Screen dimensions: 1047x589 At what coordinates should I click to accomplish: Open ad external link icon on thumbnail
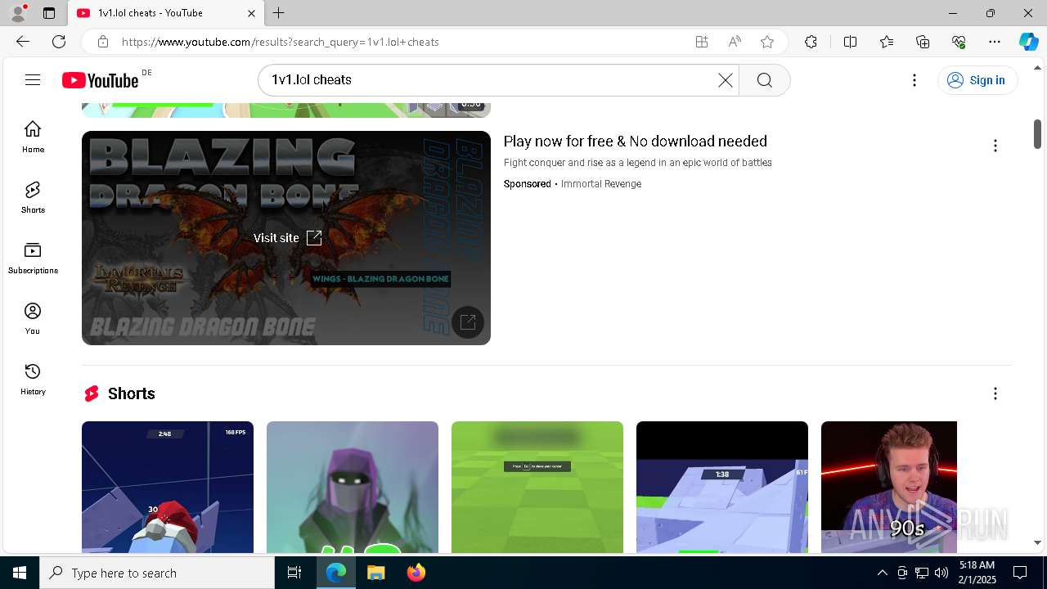(468, 321)
